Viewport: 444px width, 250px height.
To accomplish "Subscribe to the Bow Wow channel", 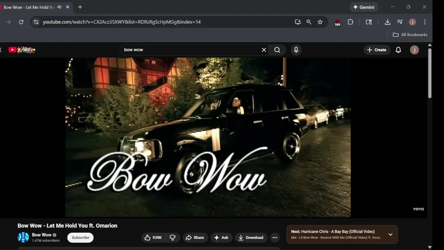I will pos(80,237).
